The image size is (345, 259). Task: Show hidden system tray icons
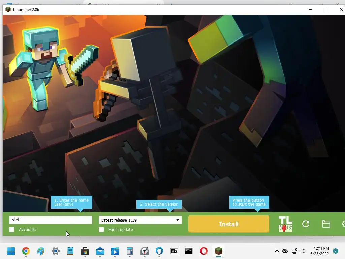click(277, 251)
